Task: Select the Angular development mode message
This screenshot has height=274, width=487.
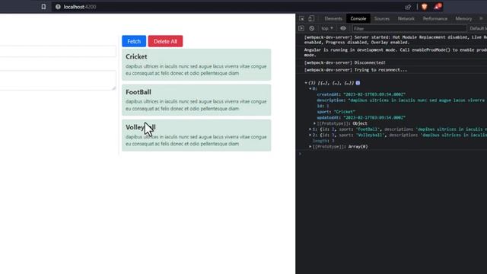Action: coord(396,53)
